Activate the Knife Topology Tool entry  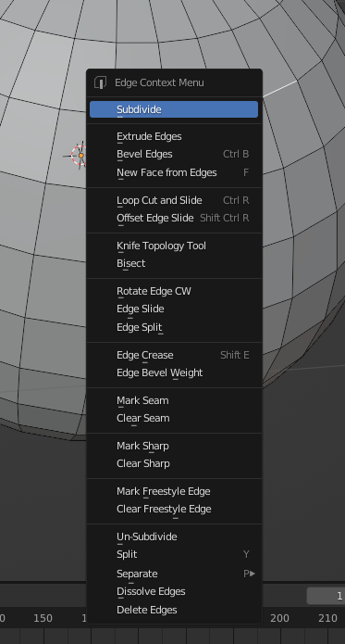(x=174, y=246)
